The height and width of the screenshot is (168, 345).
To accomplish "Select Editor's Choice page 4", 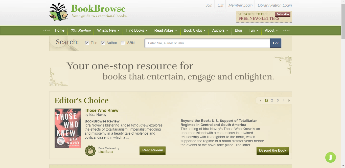I will 284,100.
